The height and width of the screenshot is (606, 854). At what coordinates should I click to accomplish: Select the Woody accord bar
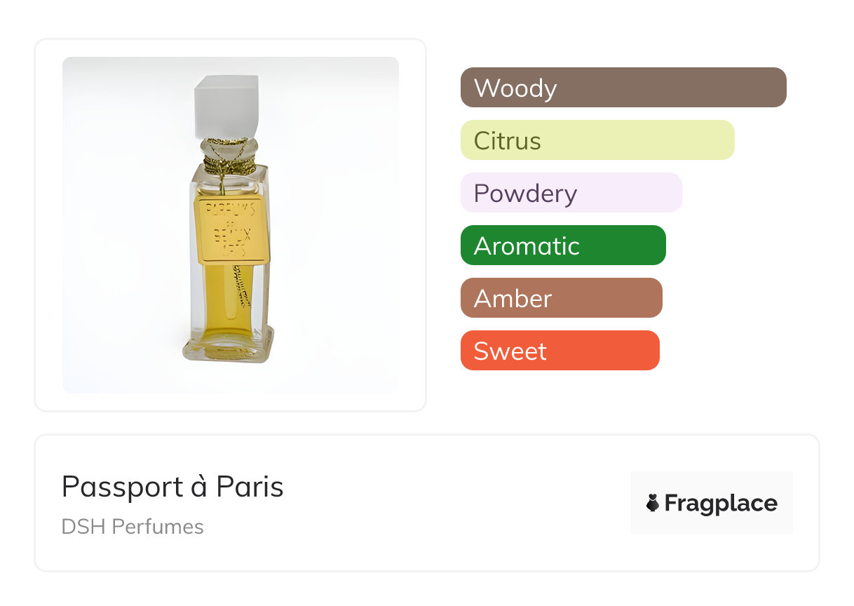point(623,88)
